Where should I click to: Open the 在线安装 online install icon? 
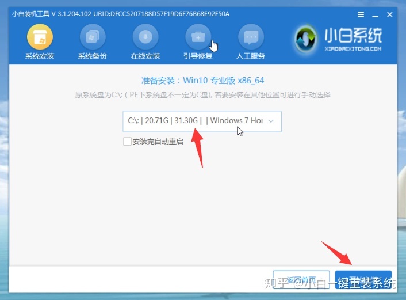[145, 37]
